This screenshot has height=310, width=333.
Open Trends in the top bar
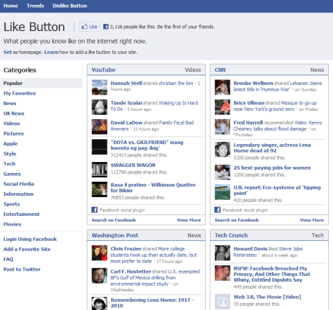[x=35, y=6]
